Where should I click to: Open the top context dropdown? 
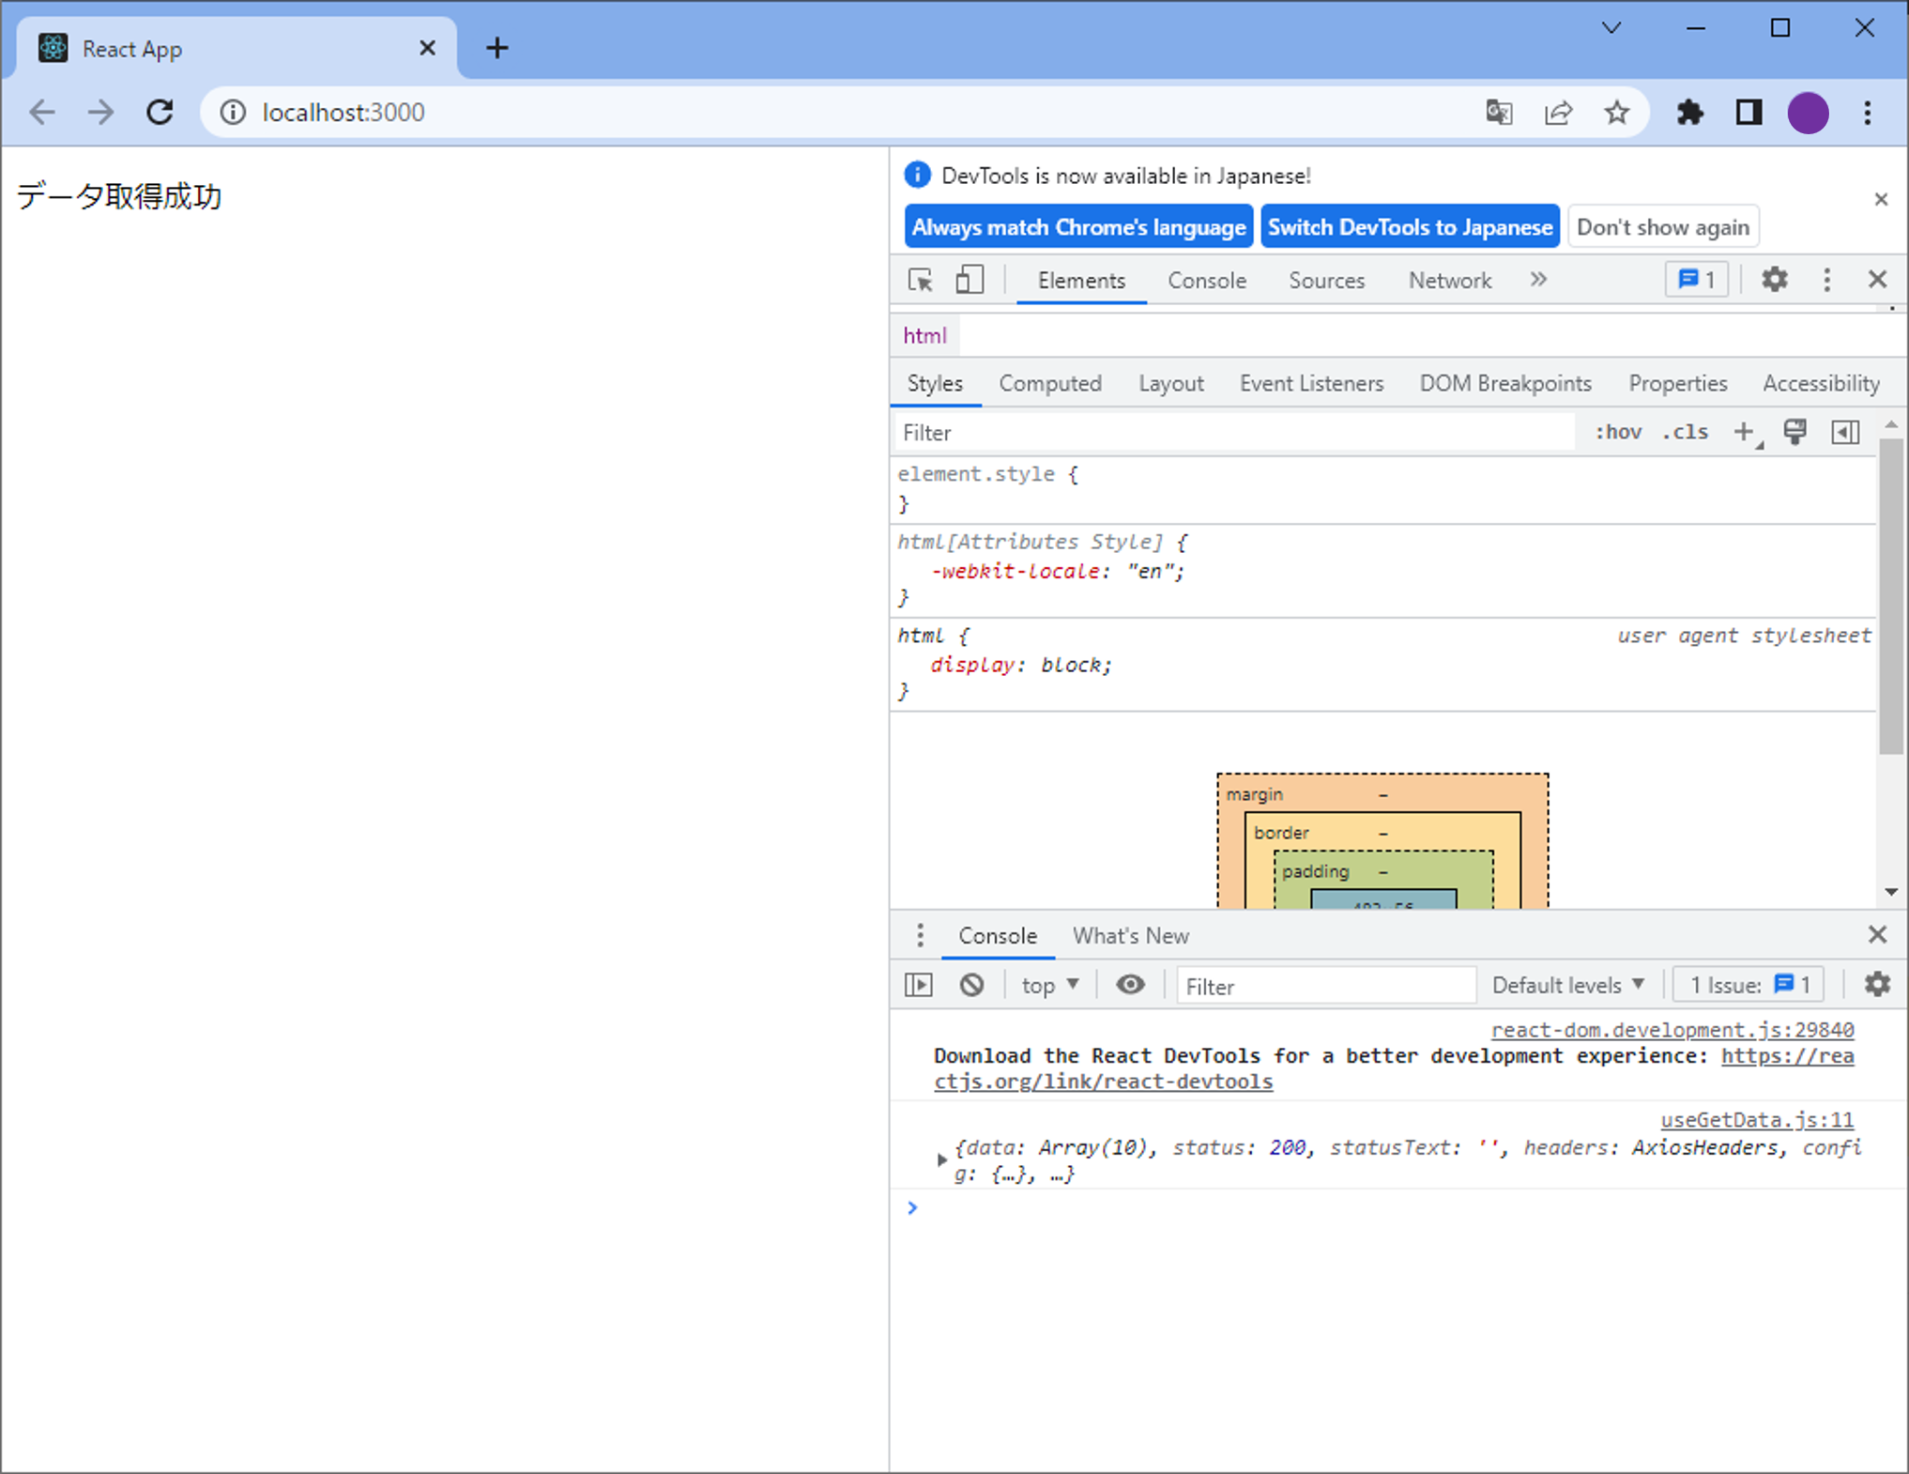click(x=1049, y=986)
